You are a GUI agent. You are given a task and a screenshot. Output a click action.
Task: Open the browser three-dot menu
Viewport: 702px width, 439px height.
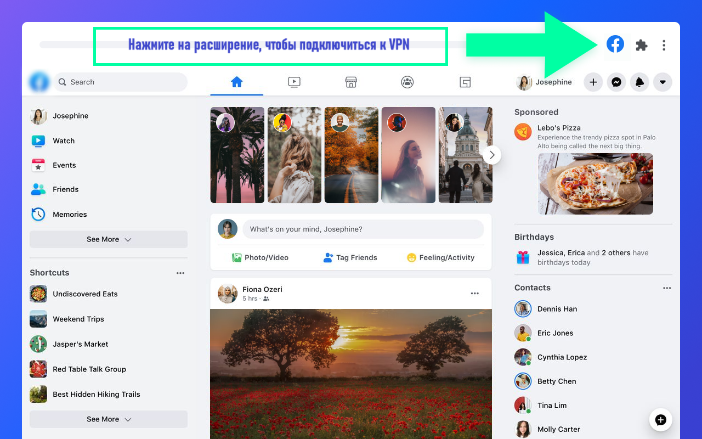pyautogui.click(x=664, y=45)
